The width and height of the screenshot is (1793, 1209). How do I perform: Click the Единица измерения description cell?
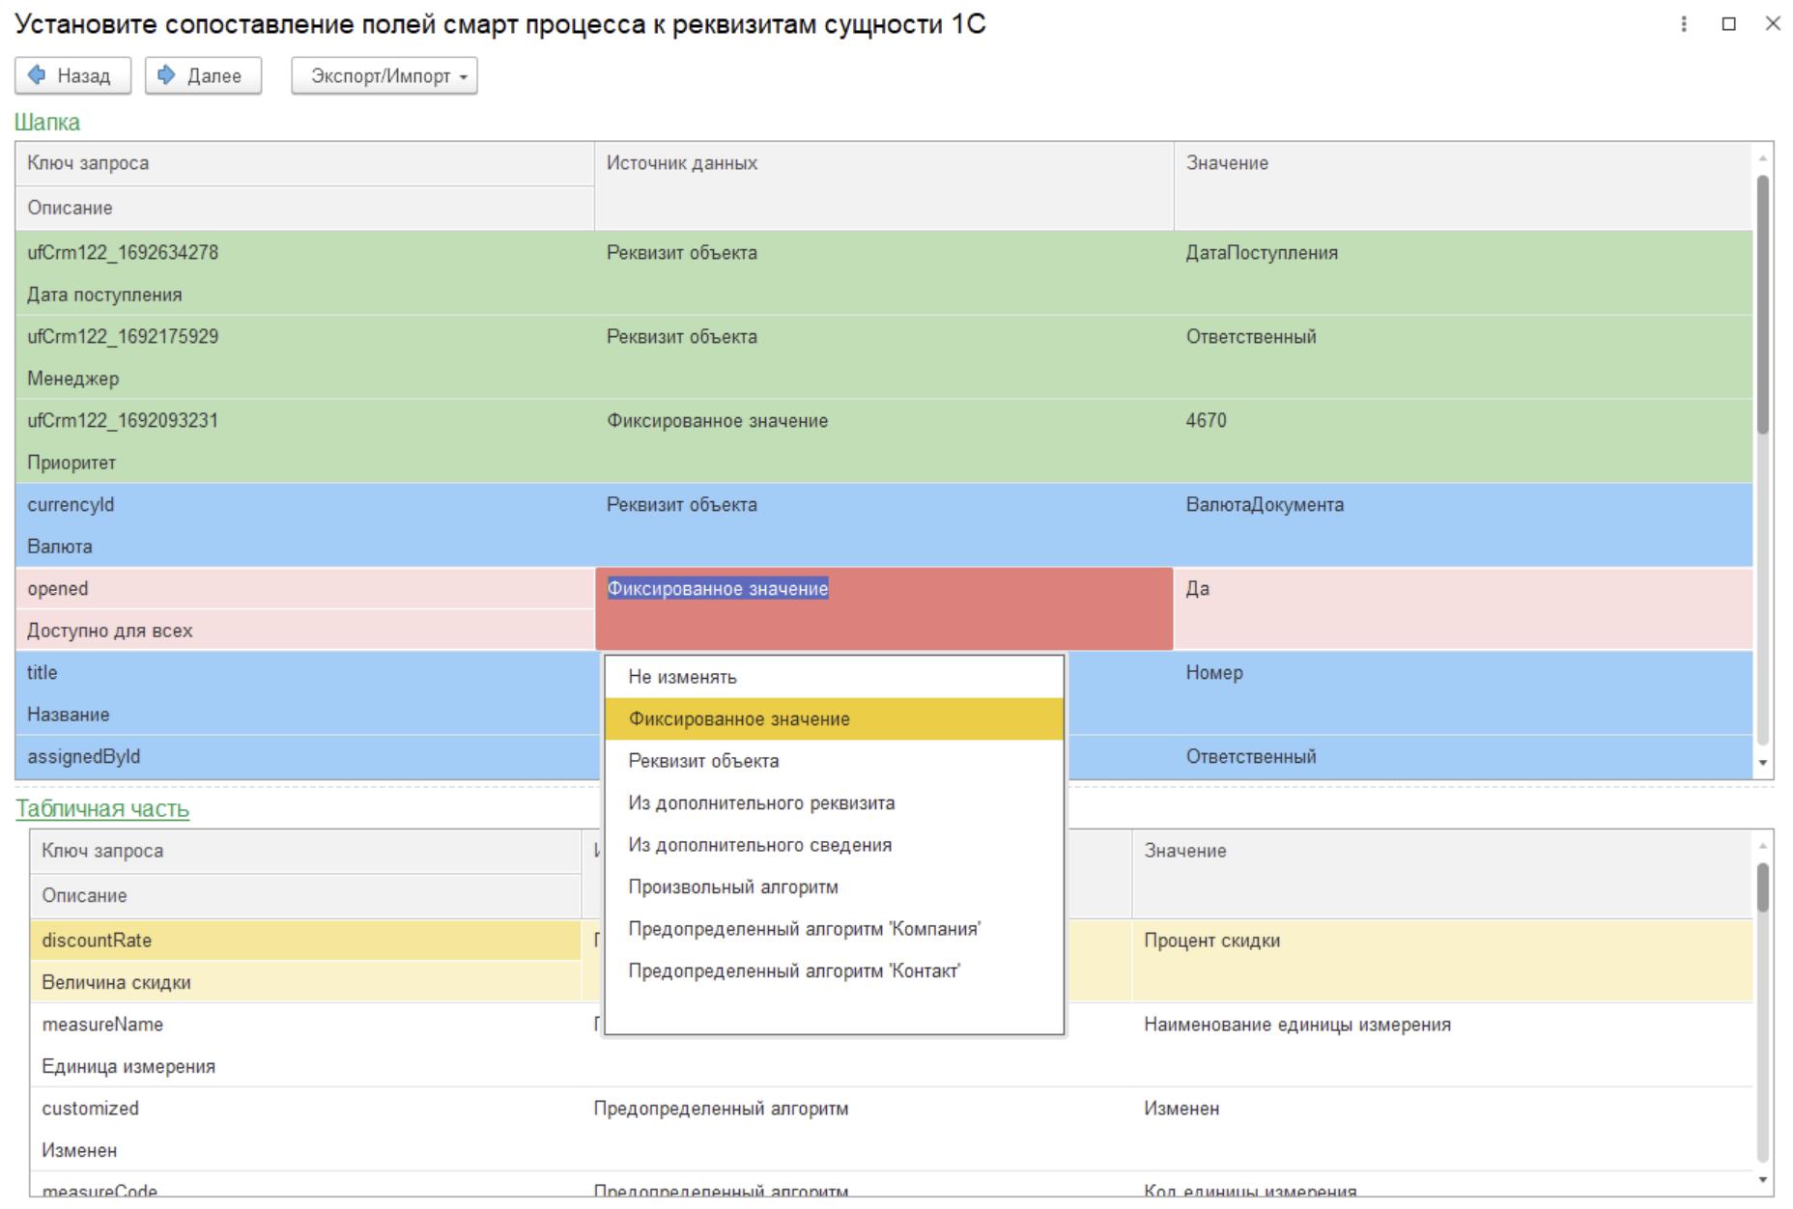click(x=305, y=1066)
